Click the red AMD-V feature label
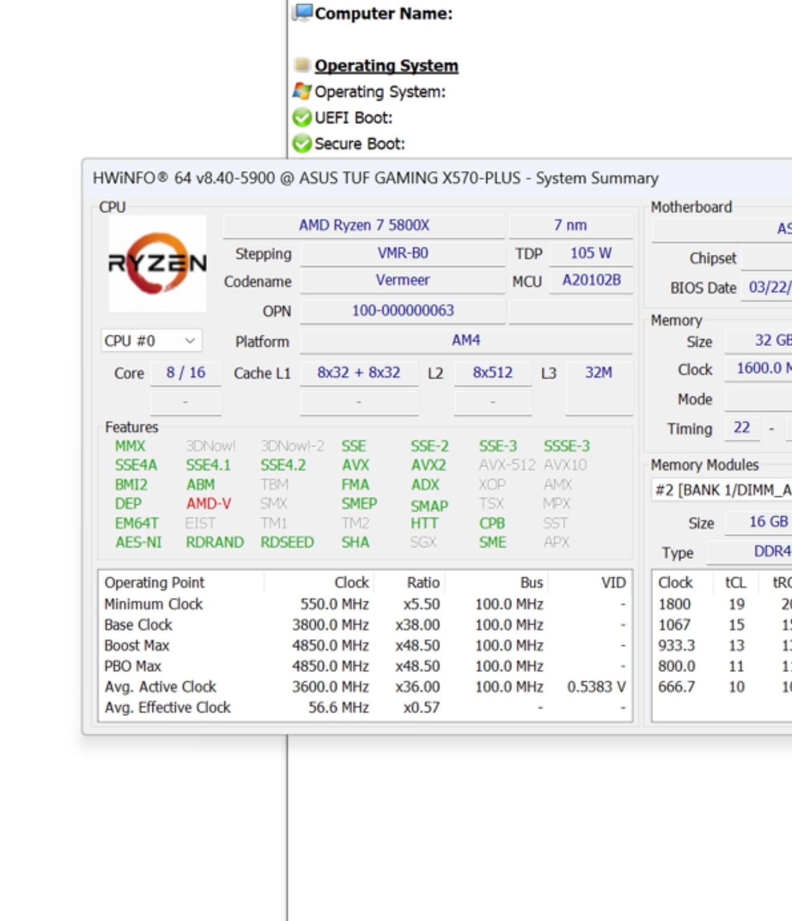792x921 pixels. coord(208,504)
